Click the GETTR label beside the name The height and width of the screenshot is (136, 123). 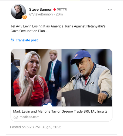pos(62,10)
